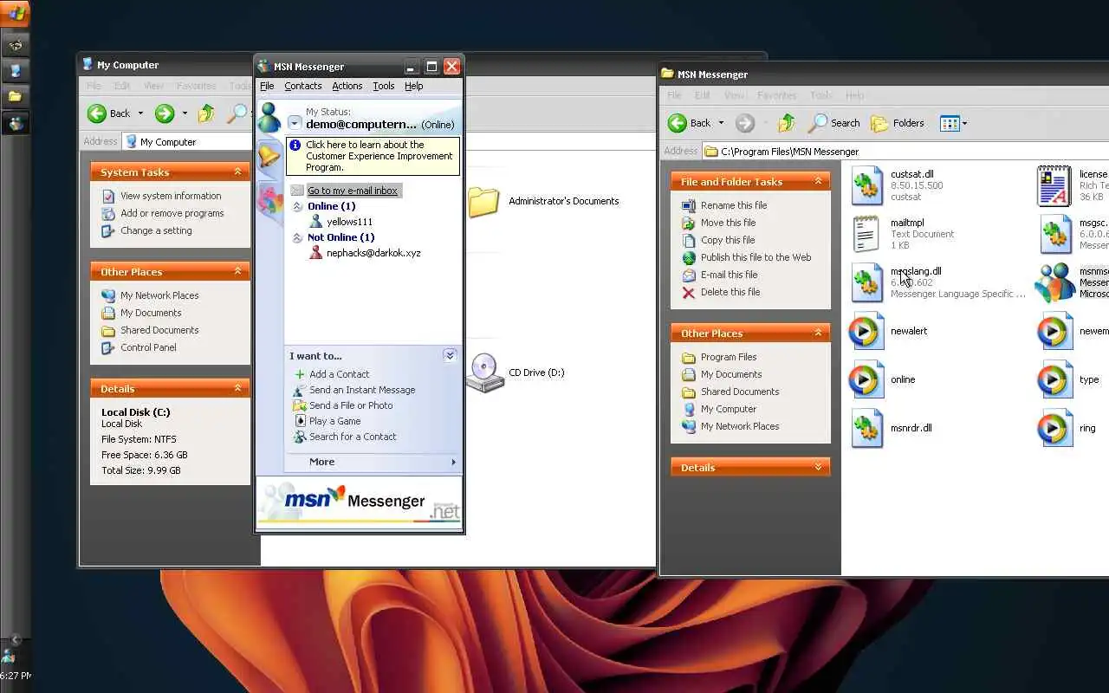Click Change a setting
This screenshot has height=693, width=1109.
click(156, 230)
